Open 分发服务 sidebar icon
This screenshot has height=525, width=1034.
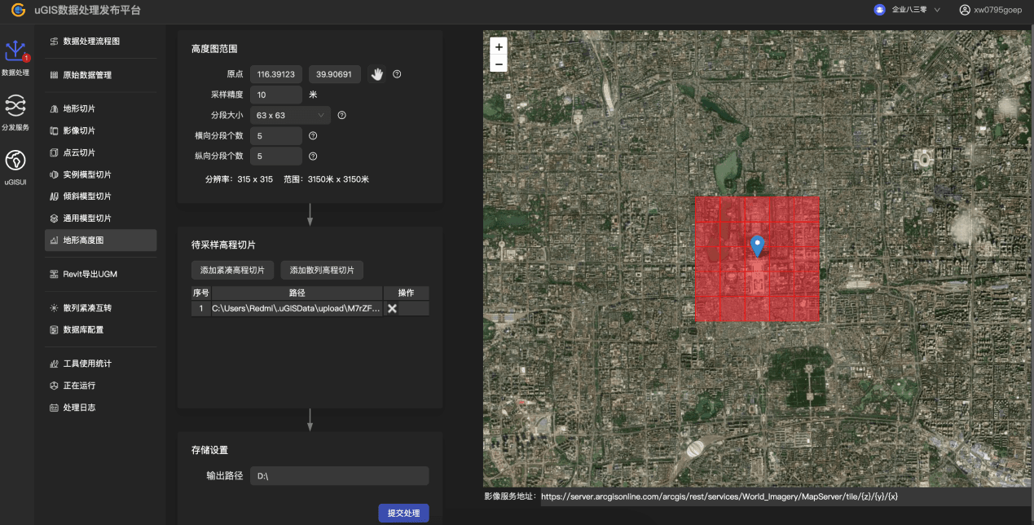pyautogui.click(x=15, y=112)
